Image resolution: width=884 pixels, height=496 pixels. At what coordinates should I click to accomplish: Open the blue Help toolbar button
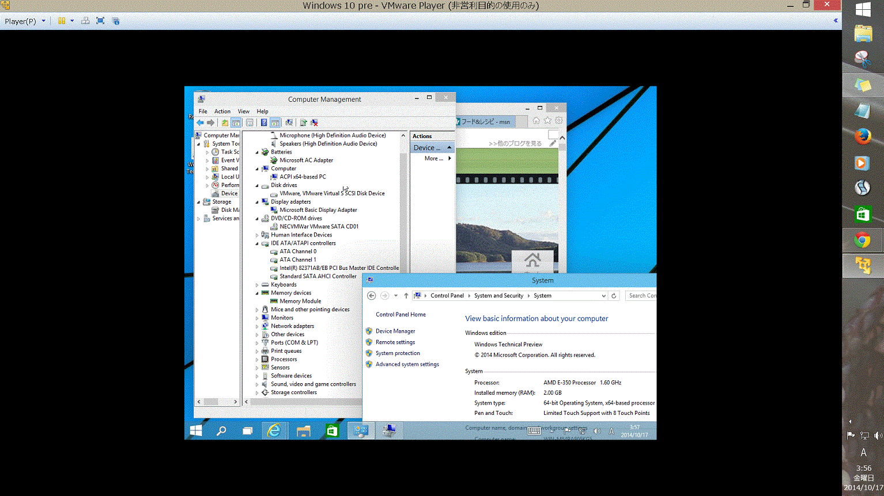point(264,123)
